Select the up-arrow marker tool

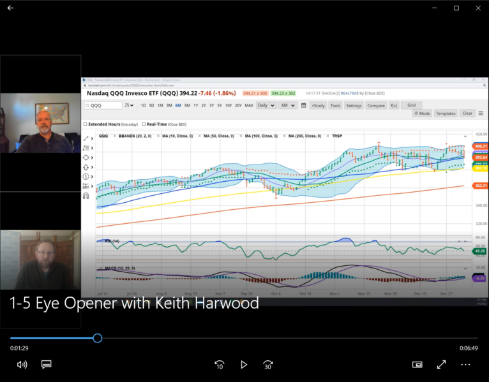pyautogui.click(x=86, y=167)
